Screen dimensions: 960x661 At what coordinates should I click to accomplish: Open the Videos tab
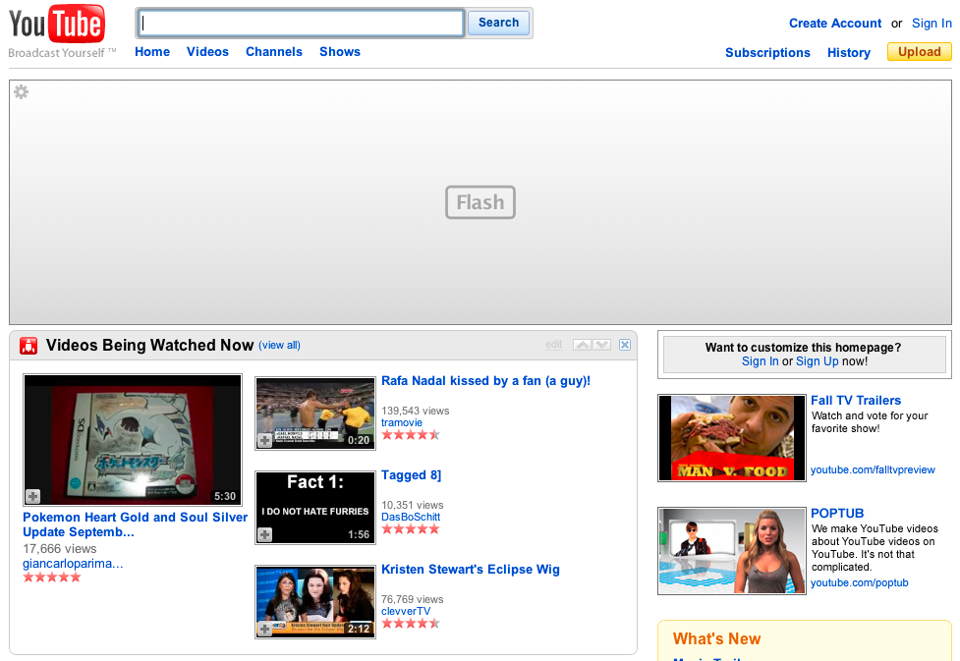tap(207, 52)
